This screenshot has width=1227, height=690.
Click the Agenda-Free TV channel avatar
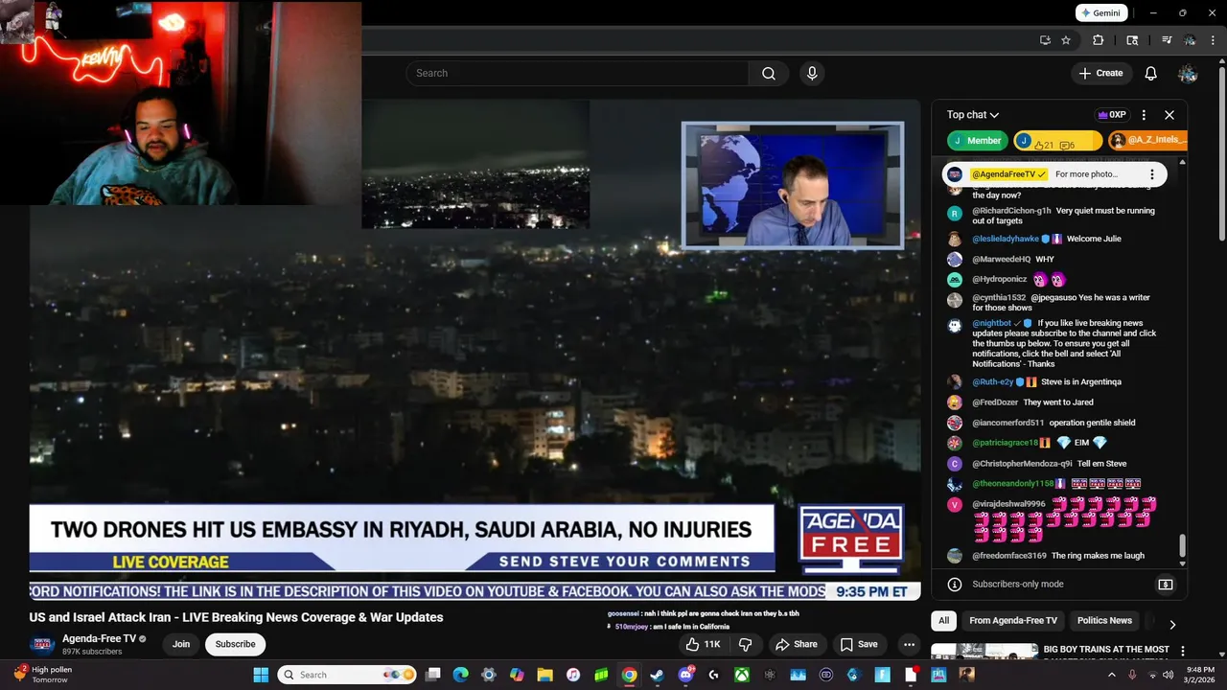[x=42, y=644]
